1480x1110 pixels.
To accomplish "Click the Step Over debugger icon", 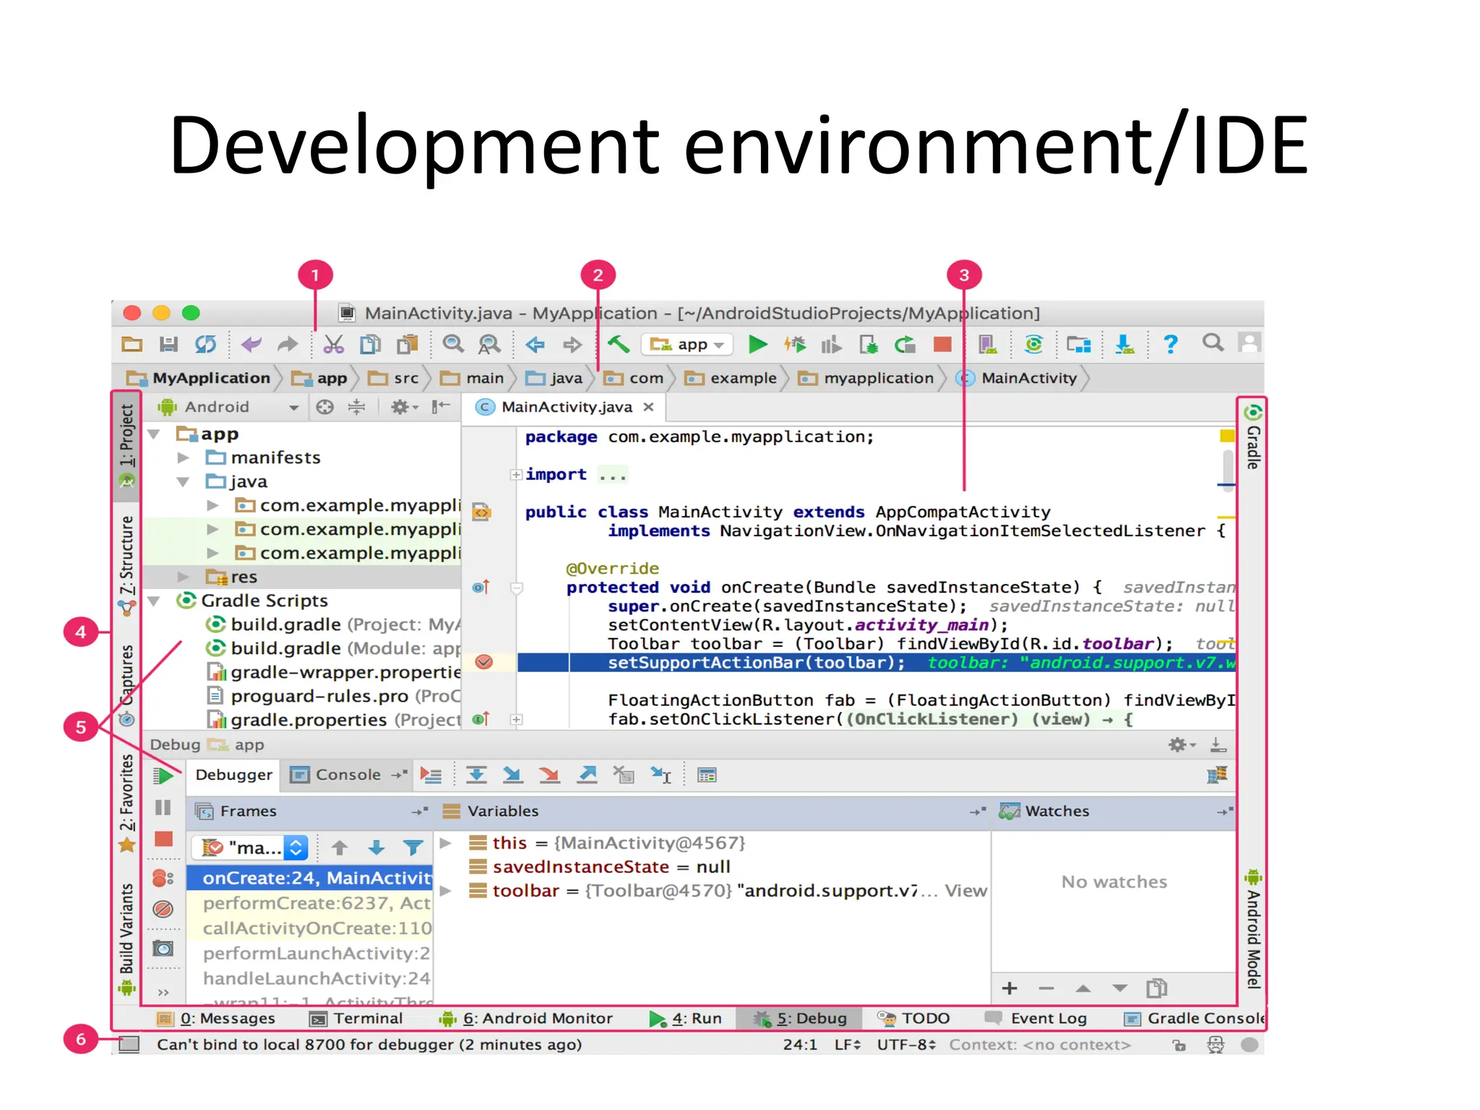I will point(476,775).
